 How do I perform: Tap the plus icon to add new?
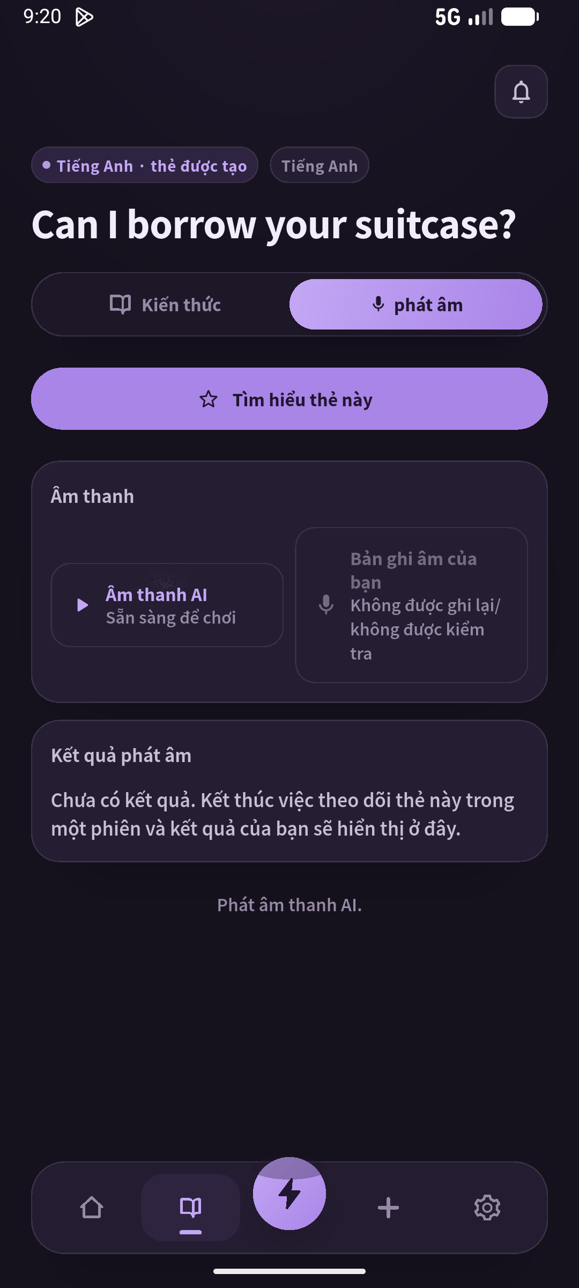[x=388, y=1207]
